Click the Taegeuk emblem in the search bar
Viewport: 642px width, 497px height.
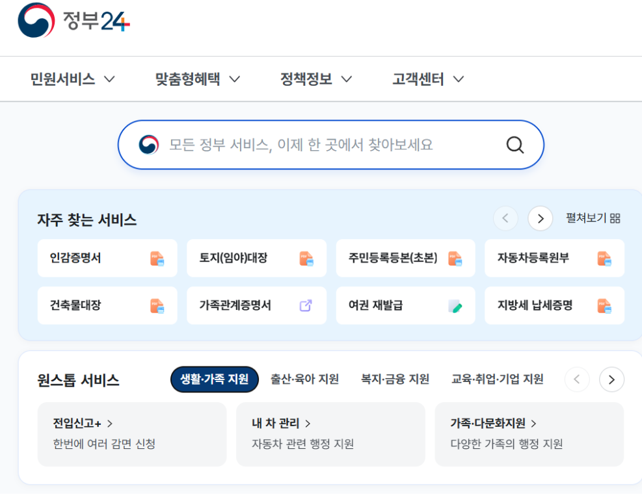point(148,145)
